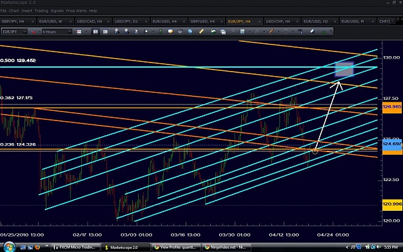The width and height of the screenshot is (403, 252).
Task: Click the green toolbar icon after eraser
Action: point(324,32)
